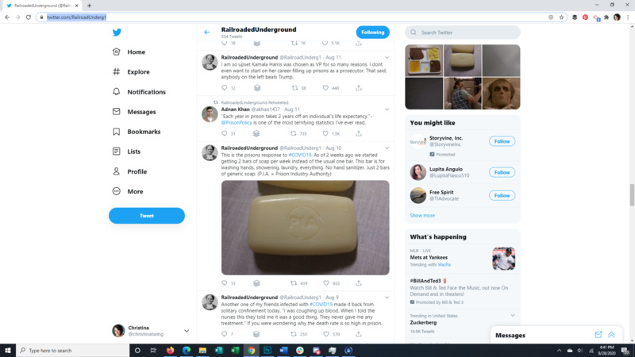Click Show more under You might like
The width and height of the screenshot is (635, 357).
422,215
